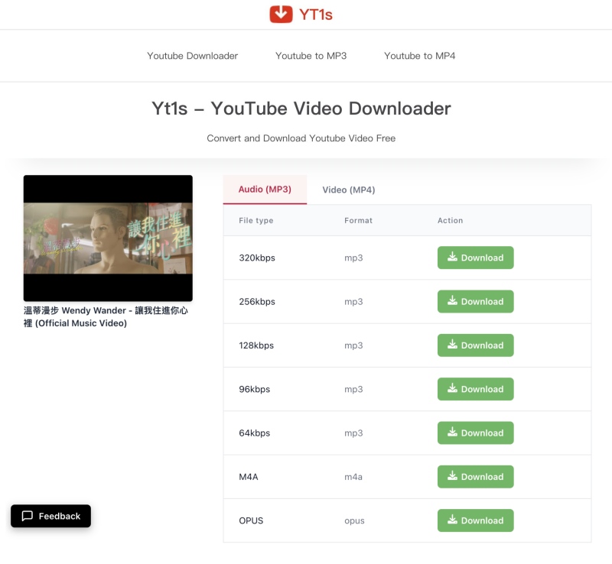Click the 'M4A' file type cell
612x564 pixels.
[x=249, y=477]
